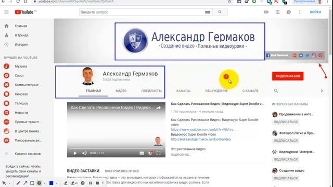Click the video player progress bar
Viewport: 333px width, 187px height.
[x=116, y=149]
